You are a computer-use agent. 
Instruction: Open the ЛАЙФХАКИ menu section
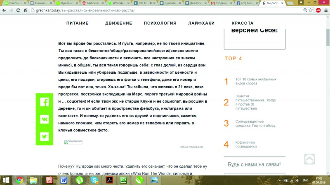201,23
